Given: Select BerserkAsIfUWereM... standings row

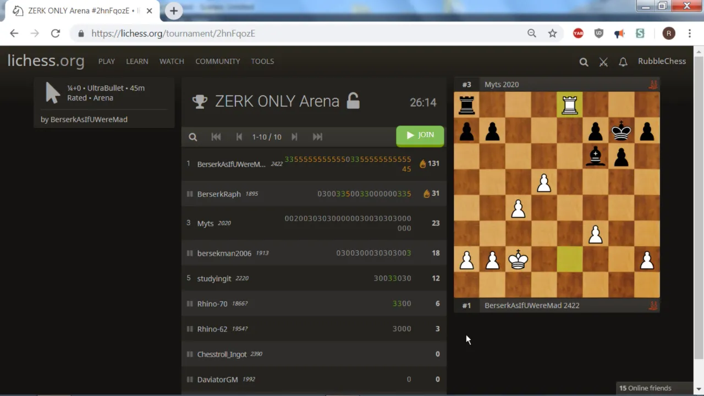Looking at the screenshot, I should pyautogui.click(x=314, y=164).
